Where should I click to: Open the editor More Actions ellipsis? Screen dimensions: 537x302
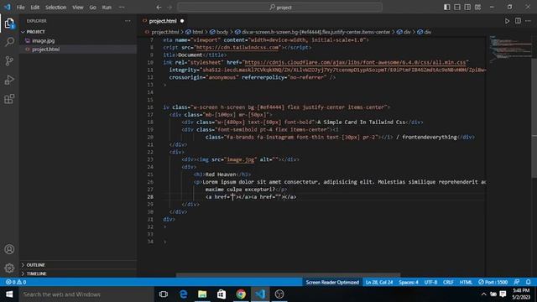[x=528, y=21]
